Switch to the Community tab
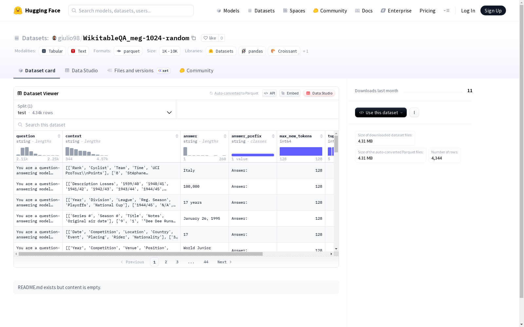 [196, 71]
